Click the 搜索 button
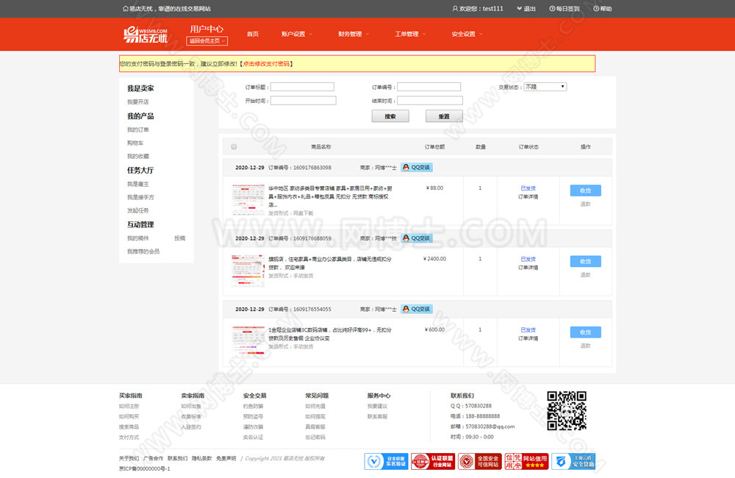 click(x=390, y=116)
